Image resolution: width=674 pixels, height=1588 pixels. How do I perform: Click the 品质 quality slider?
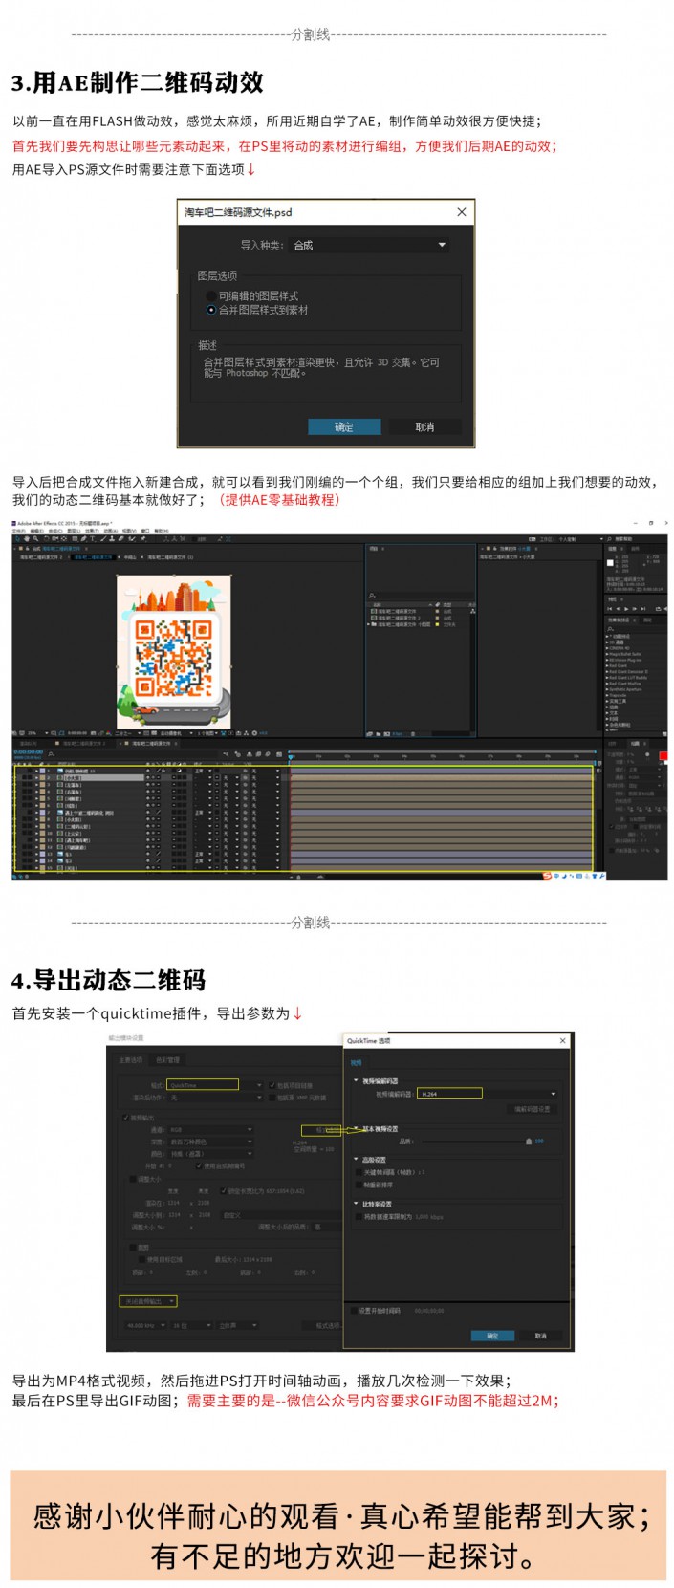point(475,1142)
